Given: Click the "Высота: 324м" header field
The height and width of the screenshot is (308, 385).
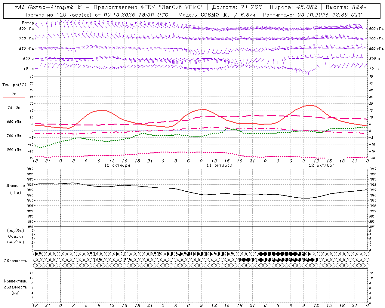Looking at the screenshot, I should coord(346,7).
